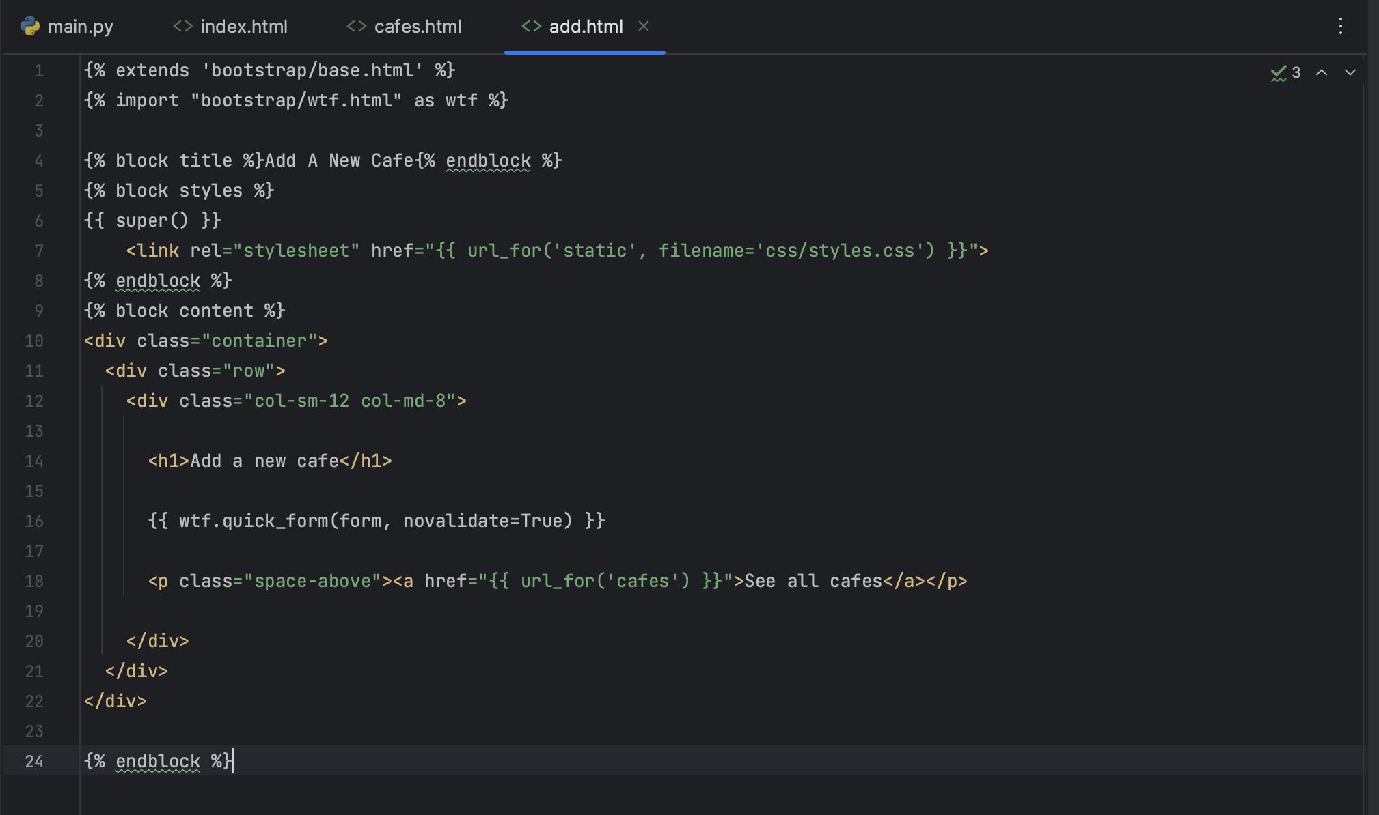Click the "container" class value

(259, 341)
